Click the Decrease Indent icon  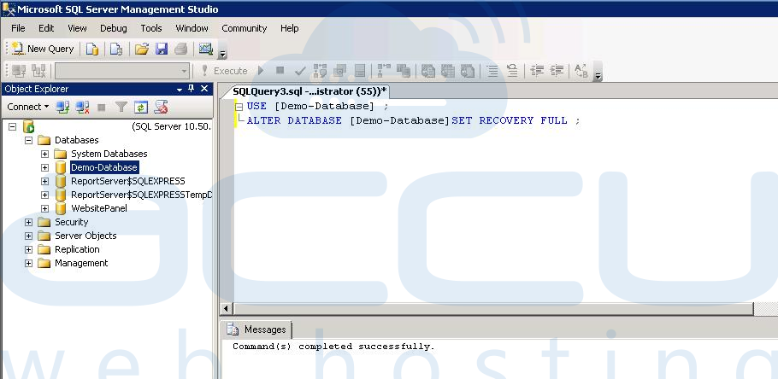[x=537, y=71]
